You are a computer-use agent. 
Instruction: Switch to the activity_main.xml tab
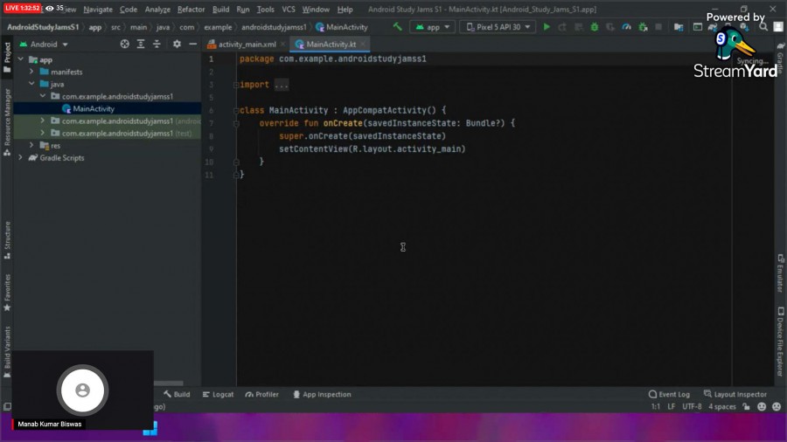click(x=247, y=44)
